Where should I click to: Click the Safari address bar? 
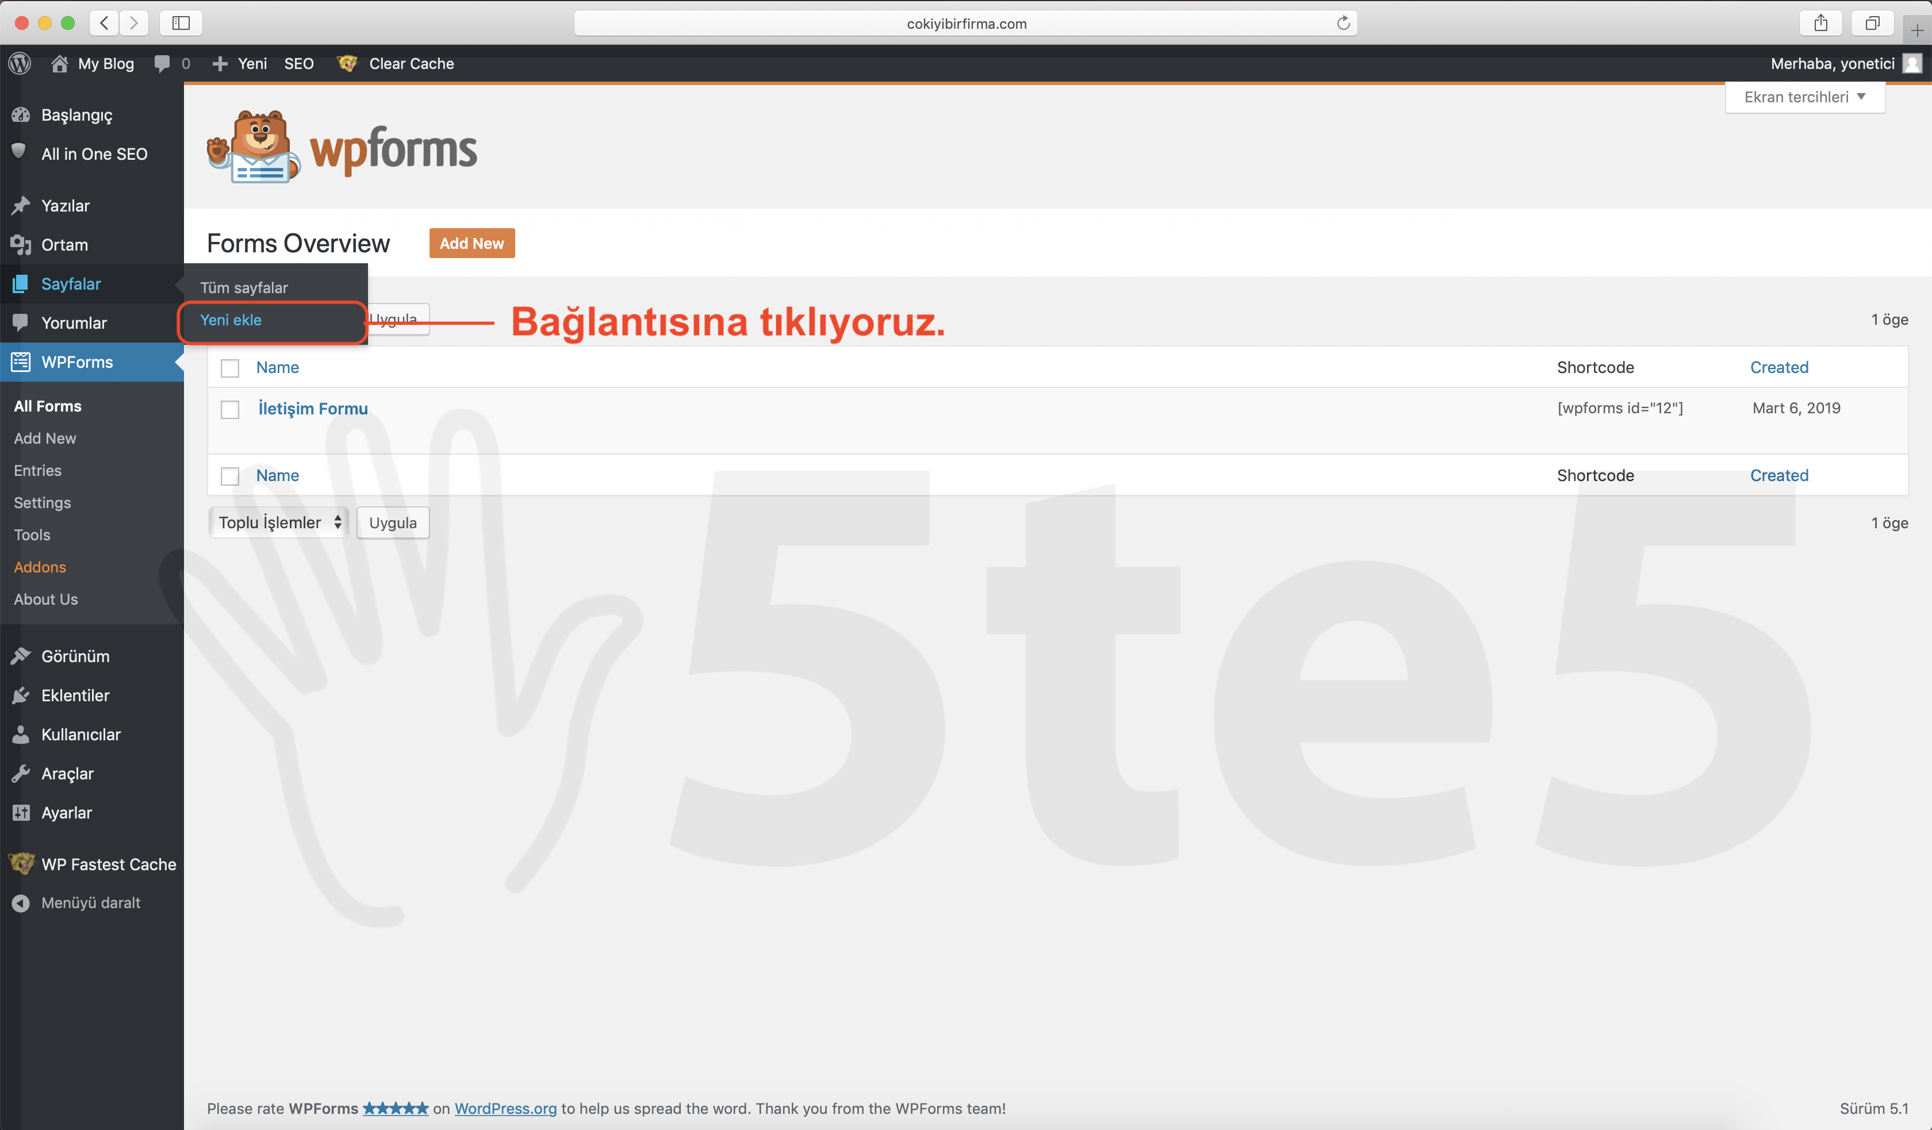pyautogui.click(x=965, y=23)
